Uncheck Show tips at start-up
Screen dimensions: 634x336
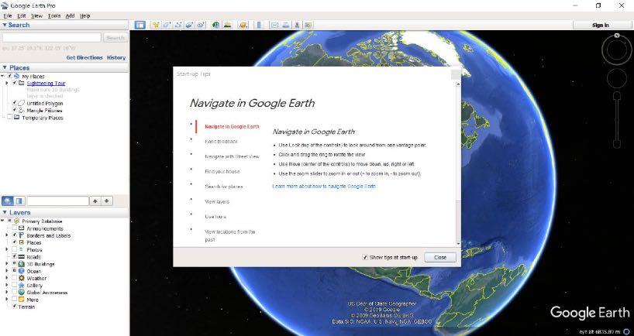365,257
